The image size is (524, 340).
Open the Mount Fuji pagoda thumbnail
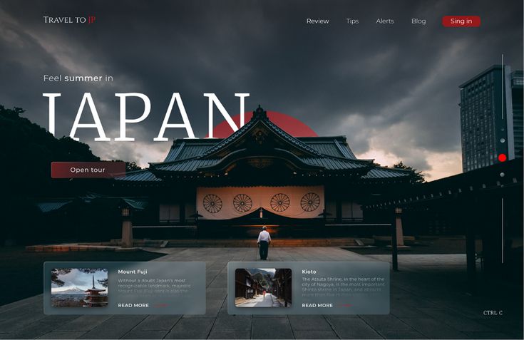pyautogui.click(x=79, y=287)
